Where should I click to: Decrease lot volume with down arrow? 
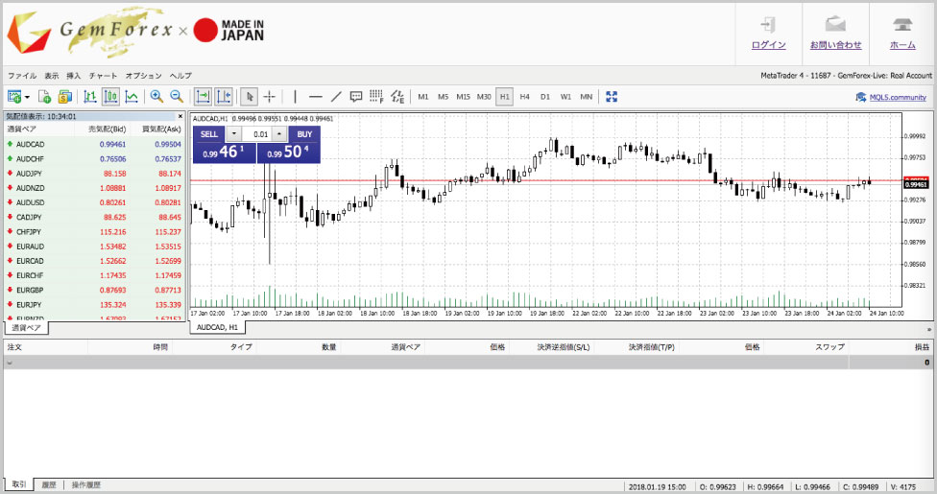(x=234, y=133)
